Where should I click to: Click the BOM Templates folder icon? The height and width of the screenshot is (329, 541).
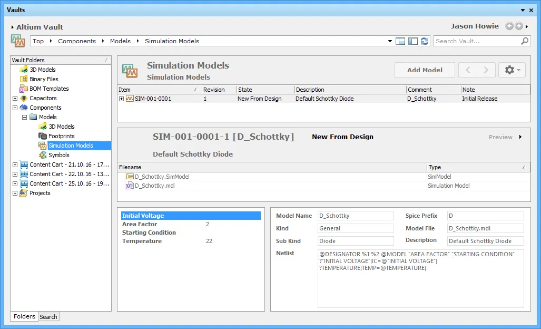[24, 89]
